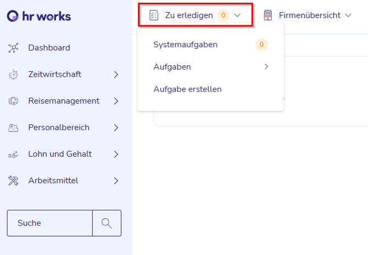Image resolution: width=368 pixels, height=255 pixels.
Task: Expand the Reisemanagement submenu chevron
Action: tap(116, 101)
